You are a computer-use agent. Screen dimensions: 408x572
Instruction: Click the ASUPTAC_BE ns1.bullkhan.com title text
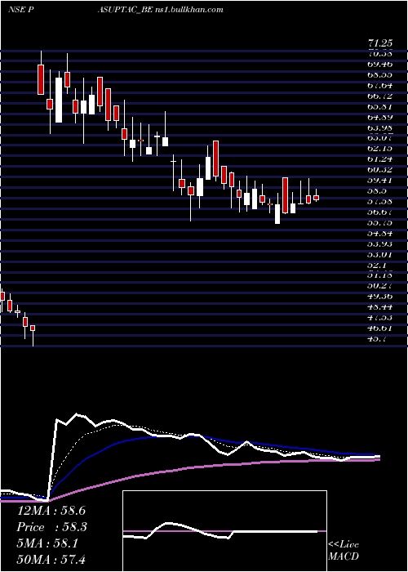(160, 10)
